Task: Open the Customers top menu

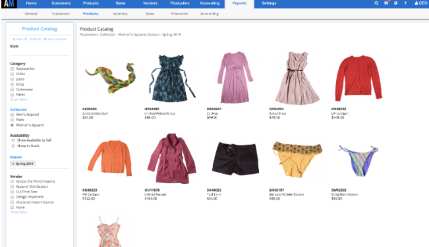Action: click(x=61, y=3)
